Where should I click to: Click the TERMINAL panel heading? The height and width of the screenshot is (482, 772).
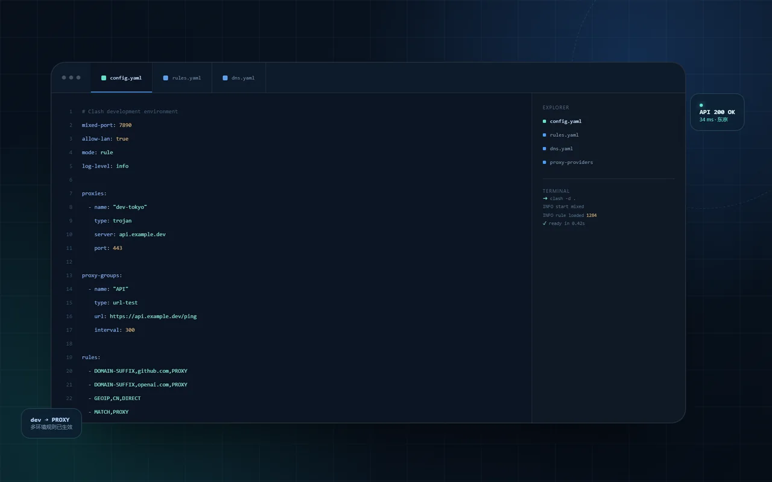(x=556, y=191)
